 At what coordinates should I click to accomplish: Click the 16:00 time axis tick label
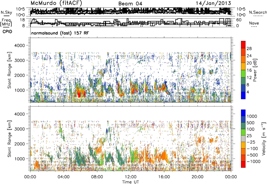[164, 177]
